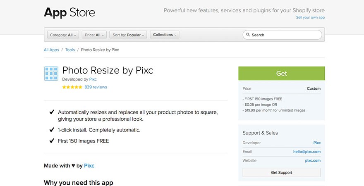The width and height of the screenshot is (364, 186).
Task: Click the five-star rating icons
Action: 72,87
